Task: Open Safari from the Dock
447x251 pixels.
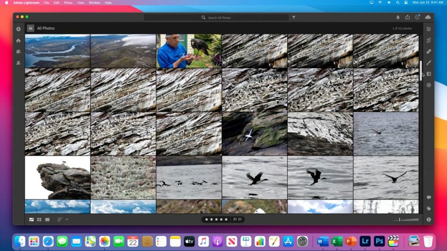Action: click(x=48, y=241)
